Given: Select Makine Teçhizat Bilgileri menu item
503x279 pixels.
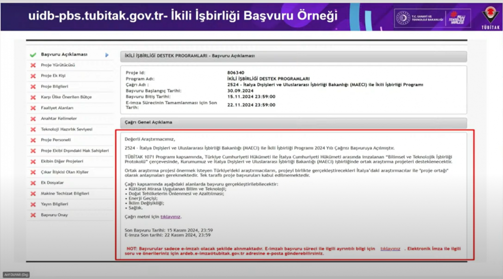Looking at the screenshot, I should tap(65, 193).
